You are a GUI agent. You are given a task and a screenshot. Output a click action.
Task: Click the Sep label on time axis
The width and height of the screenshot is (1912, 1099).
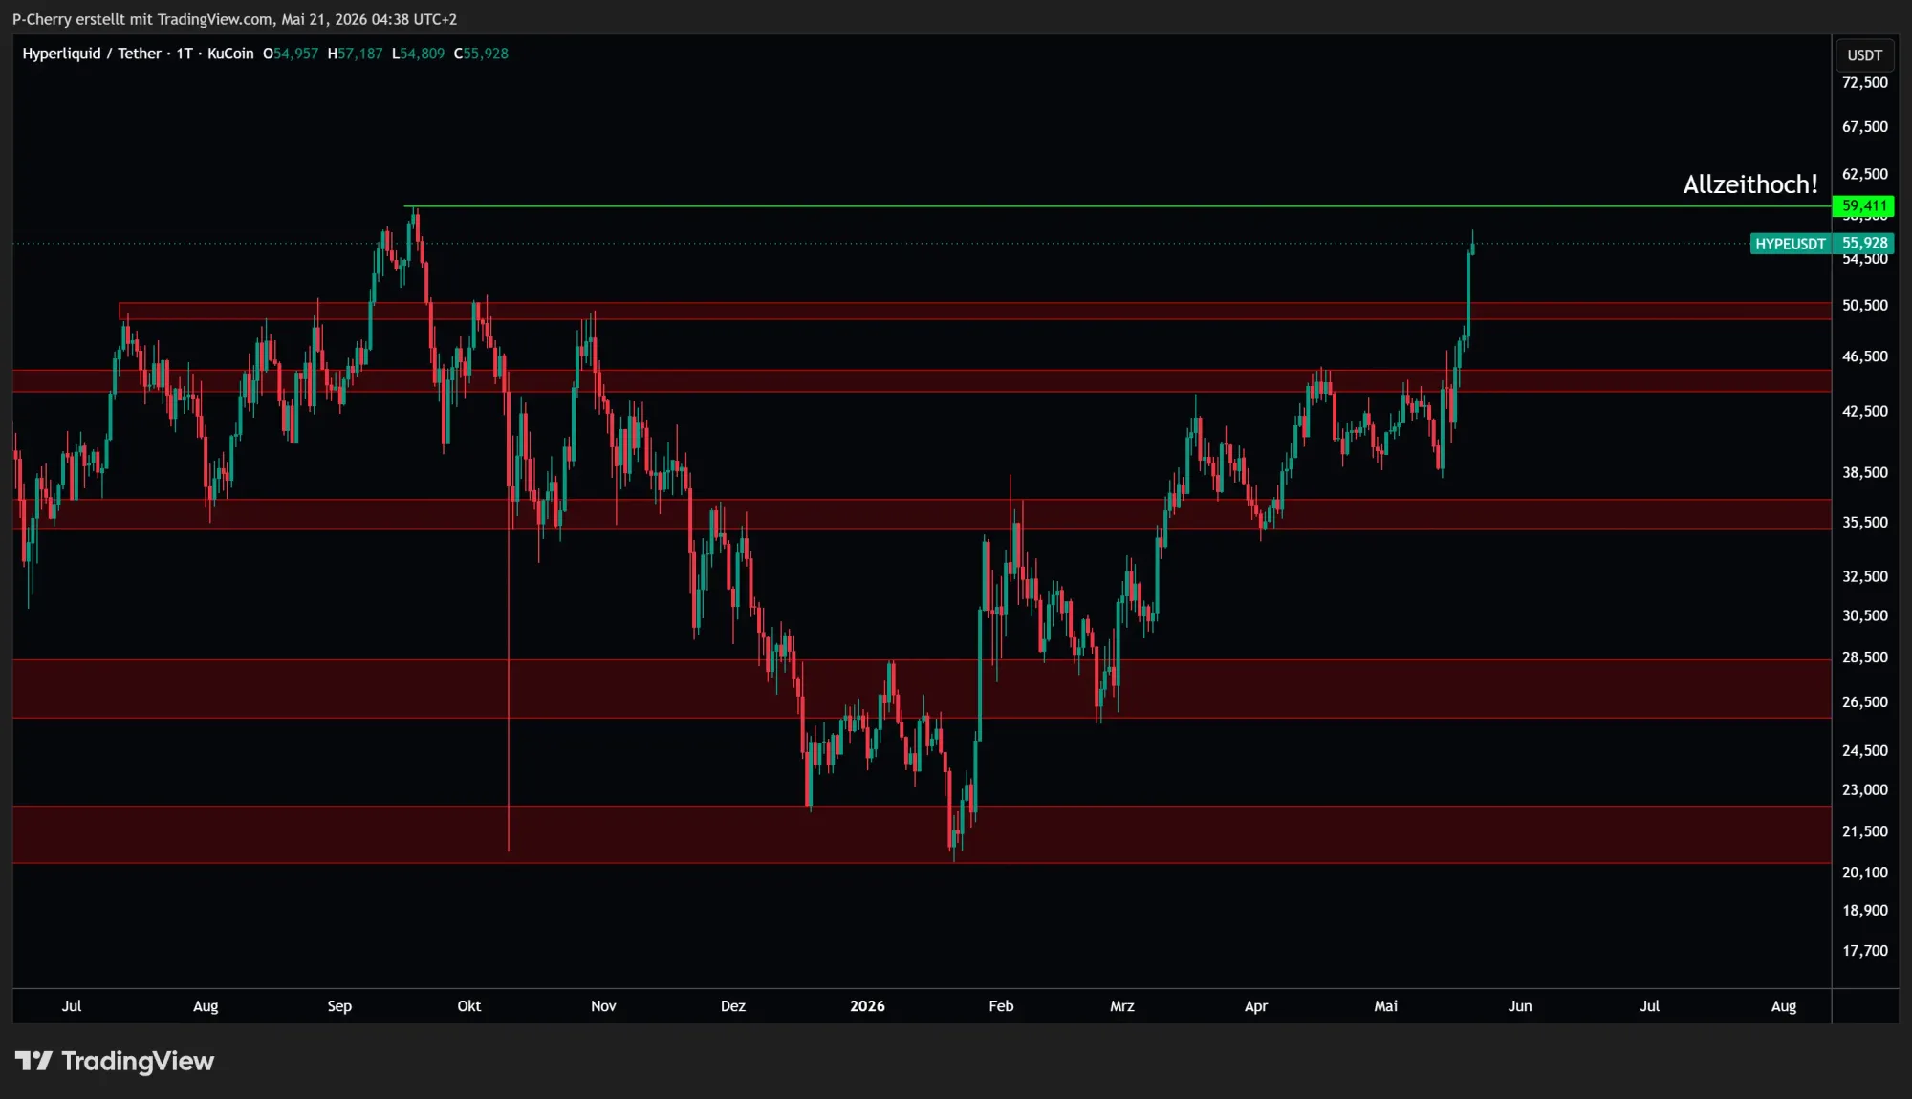pos(339,1006)
